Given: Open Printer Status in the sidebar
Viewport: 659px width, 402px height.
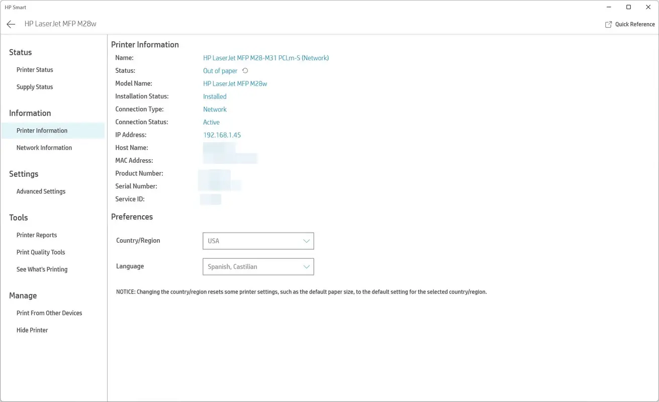Looking at the screenshot, I should (x=35, y=69).
